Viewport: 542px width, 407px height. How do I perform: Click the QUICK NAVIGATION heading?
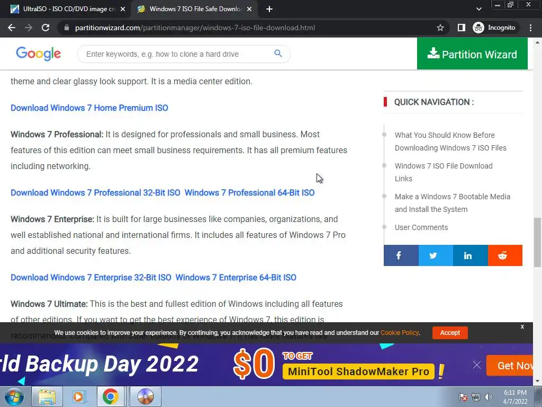(x=434, y=102)
